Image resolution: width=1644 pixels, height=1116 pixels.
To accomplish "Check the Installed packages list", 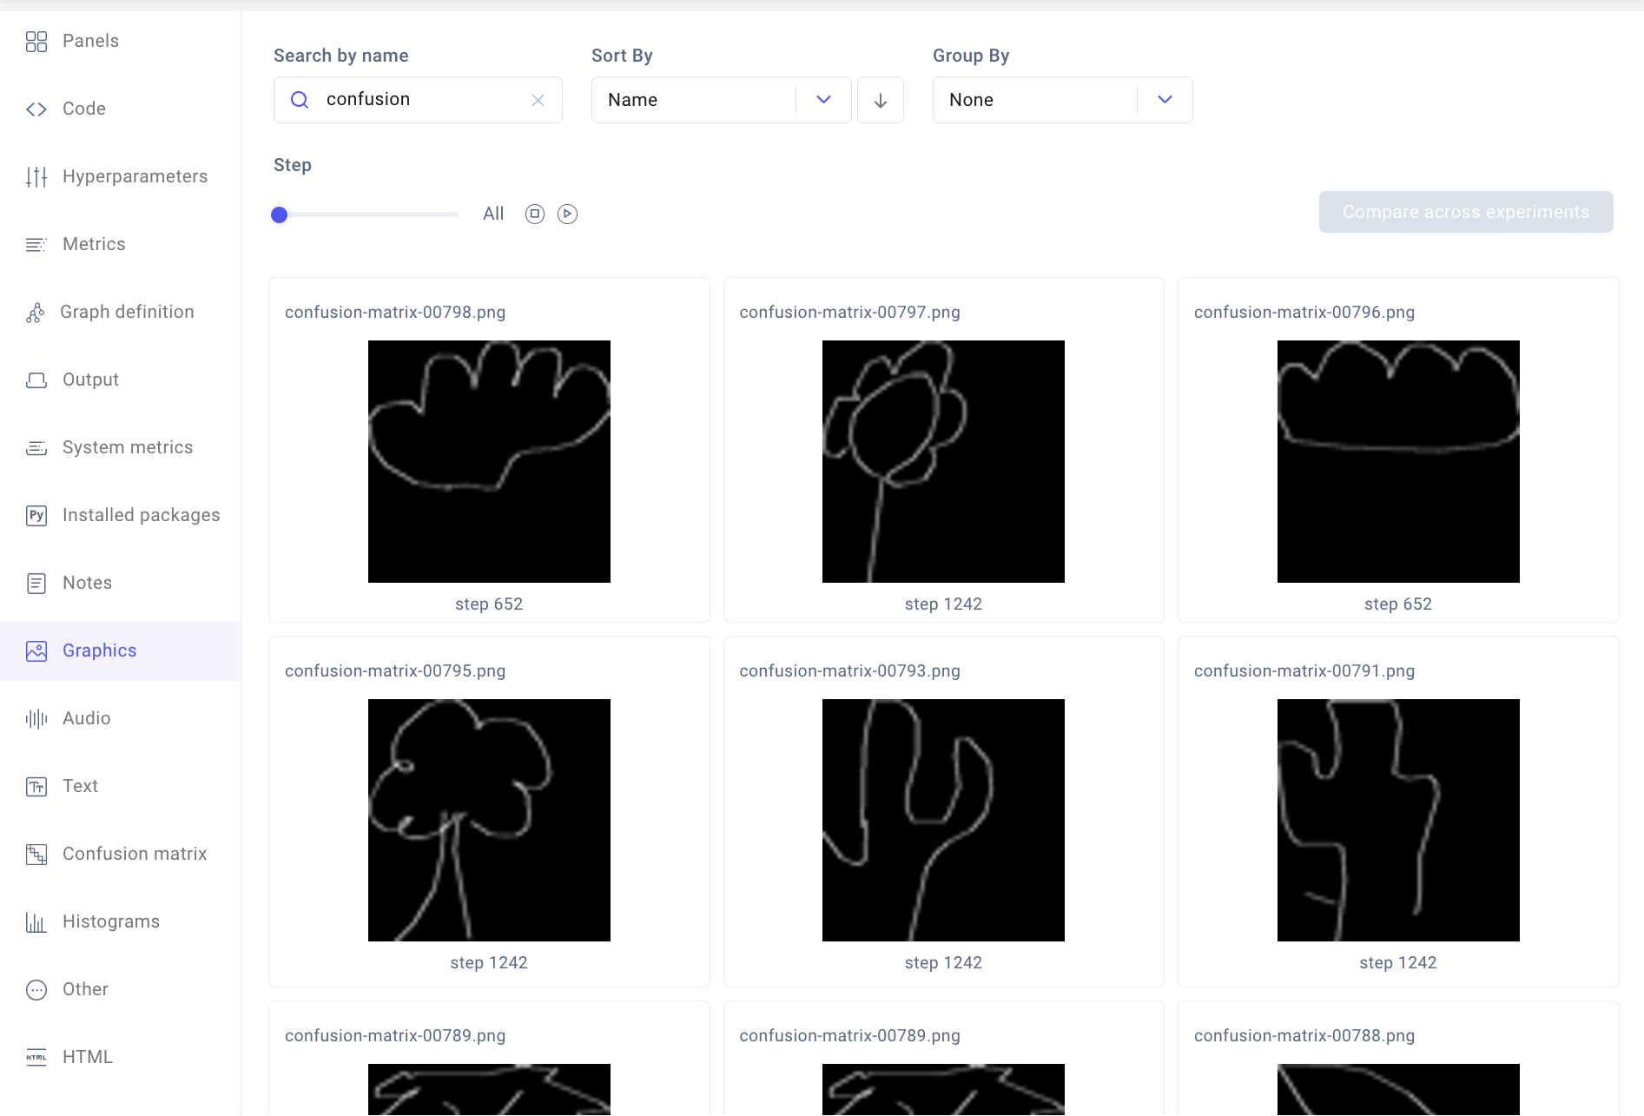I will click(x=141, y=515).
